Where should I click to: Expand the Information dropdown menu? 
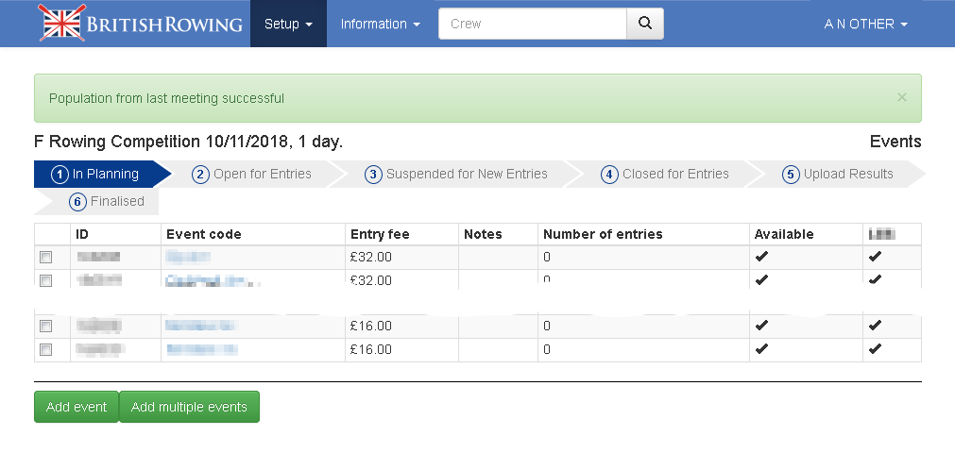[380, 24]
